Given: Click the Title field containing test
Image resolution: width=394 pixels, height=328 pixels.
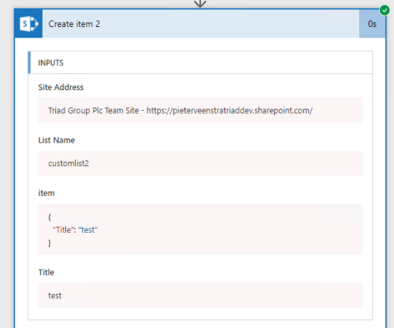Looking at the screenshot, I should click(200, 295).
